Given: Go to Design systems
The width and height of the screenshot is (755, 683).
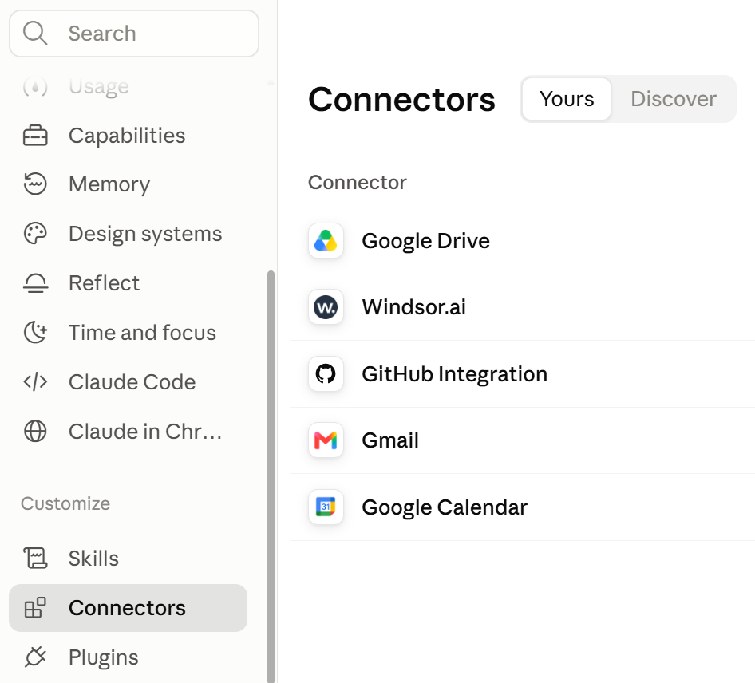Looking at the screenshot, I should pos(128,234).
